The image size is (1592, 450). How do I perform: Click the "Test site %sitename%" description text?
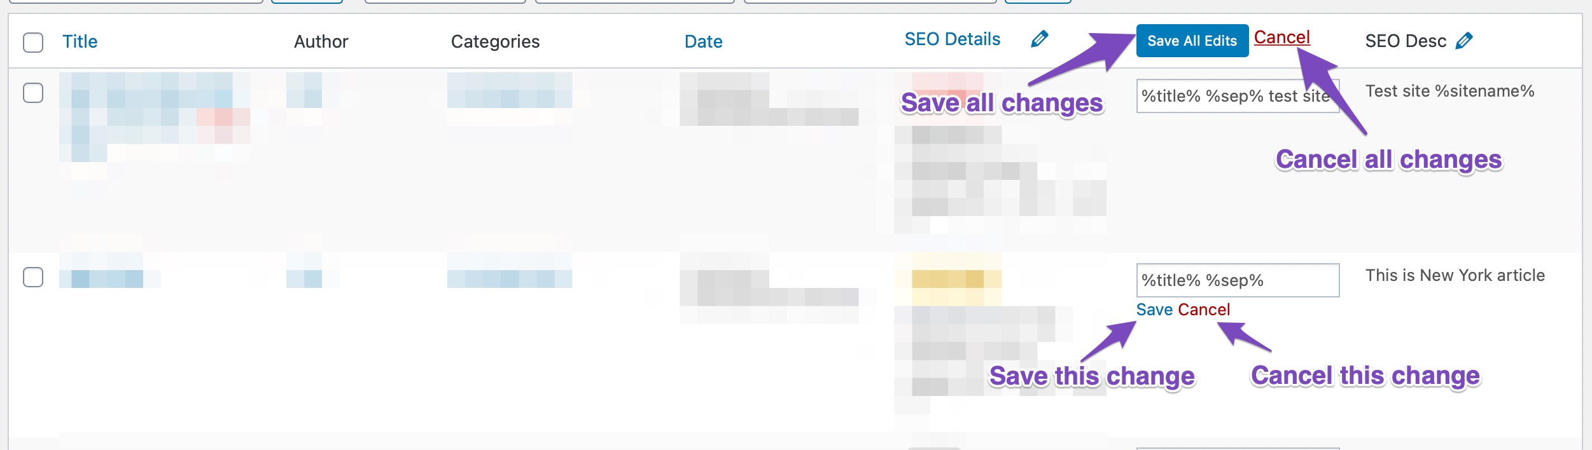1449,92
